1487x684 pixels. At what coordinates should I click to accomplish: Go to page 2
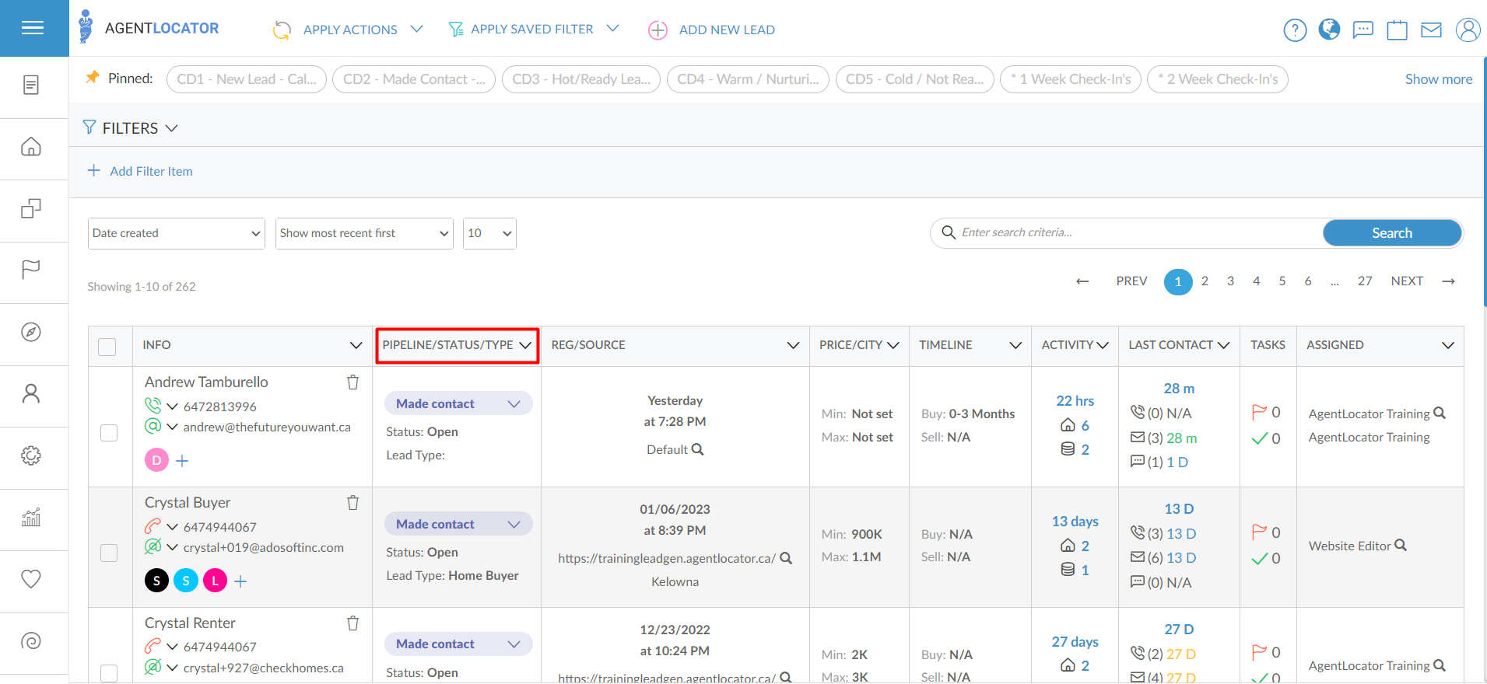click(1205, 281)
